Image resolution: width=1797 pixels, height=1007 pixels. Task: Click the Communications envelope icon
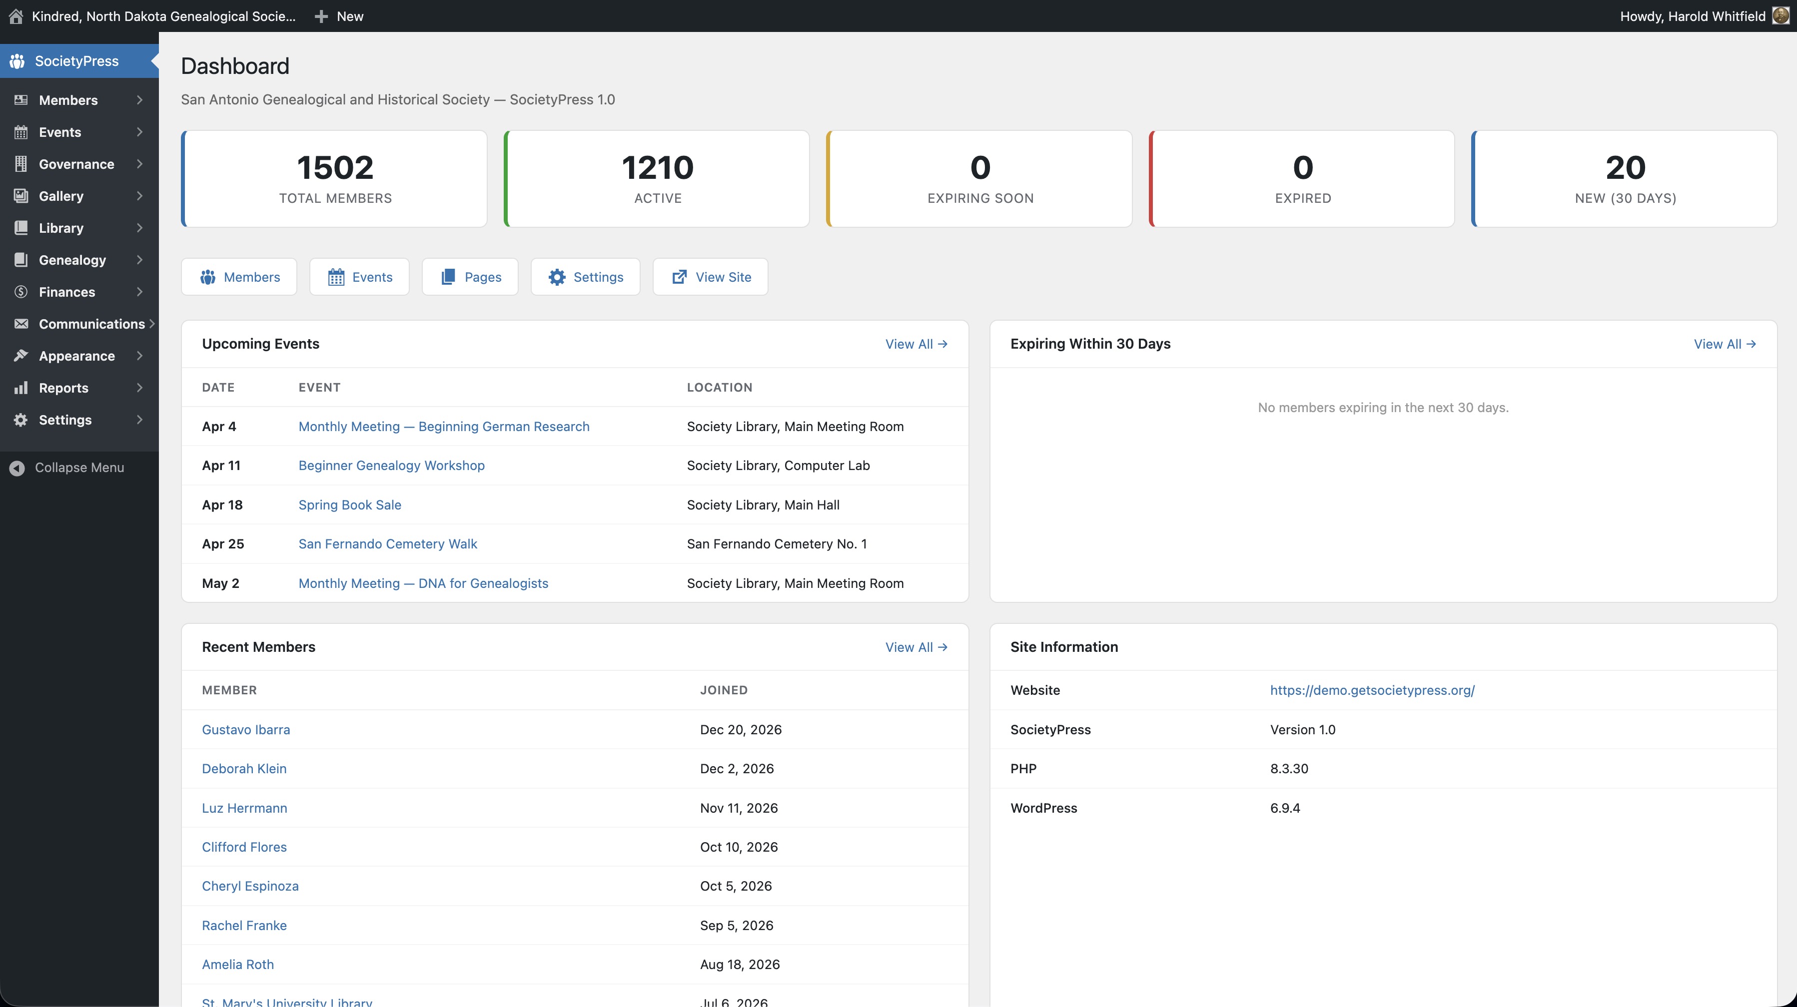pos(21,324)
